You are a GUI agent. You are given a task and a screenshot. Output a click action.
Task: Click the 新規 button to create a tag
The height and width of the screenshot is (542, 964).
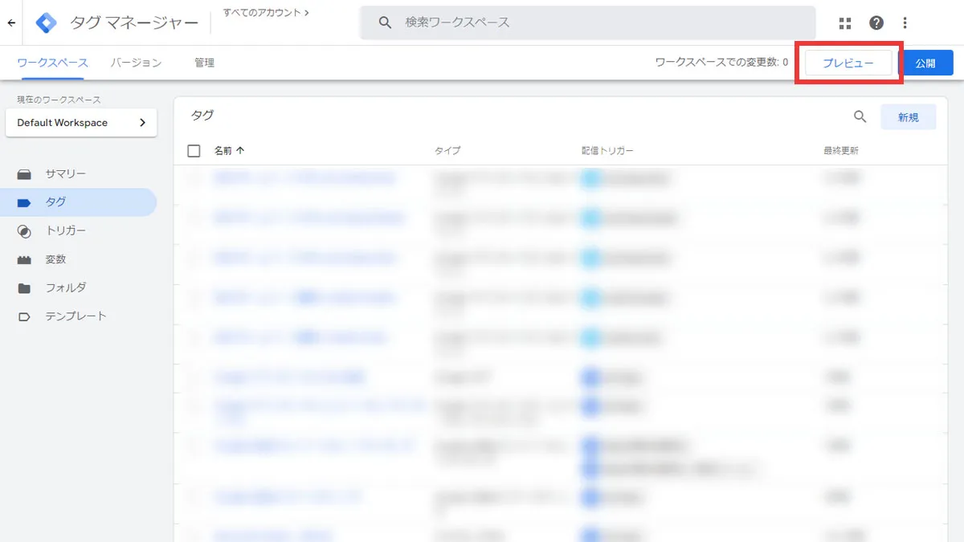click(x=909, y=116)
